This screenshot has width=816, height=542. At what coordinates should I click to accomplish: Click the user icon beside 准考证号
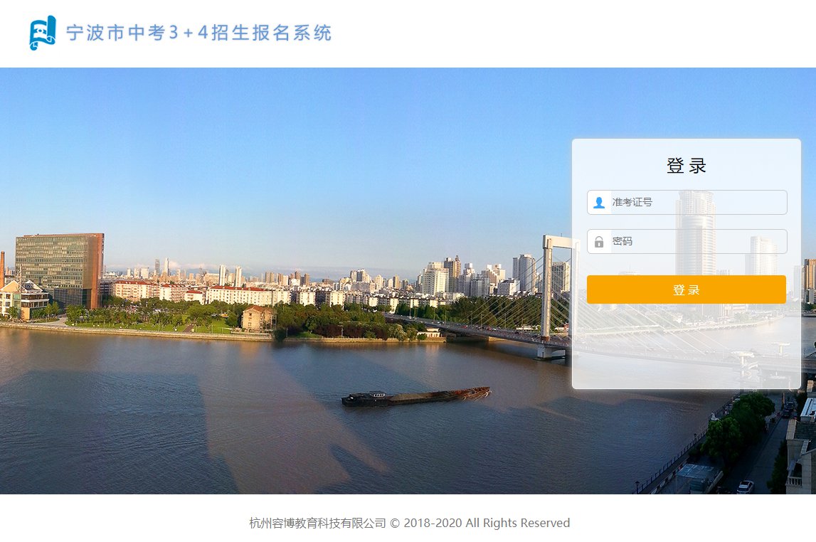(x=599, y=202)
